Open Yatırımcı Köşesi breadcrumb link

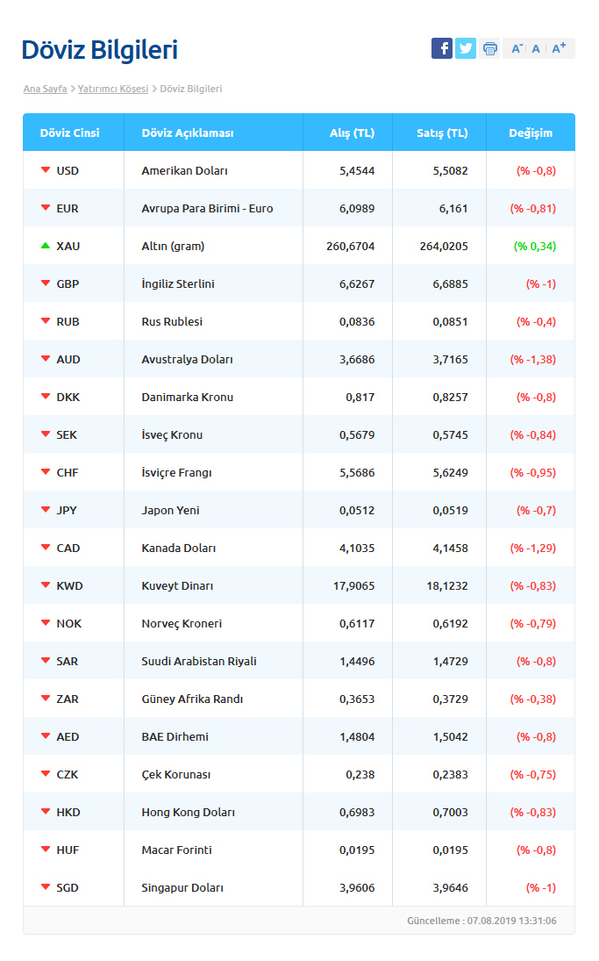(x=112, y=89)
